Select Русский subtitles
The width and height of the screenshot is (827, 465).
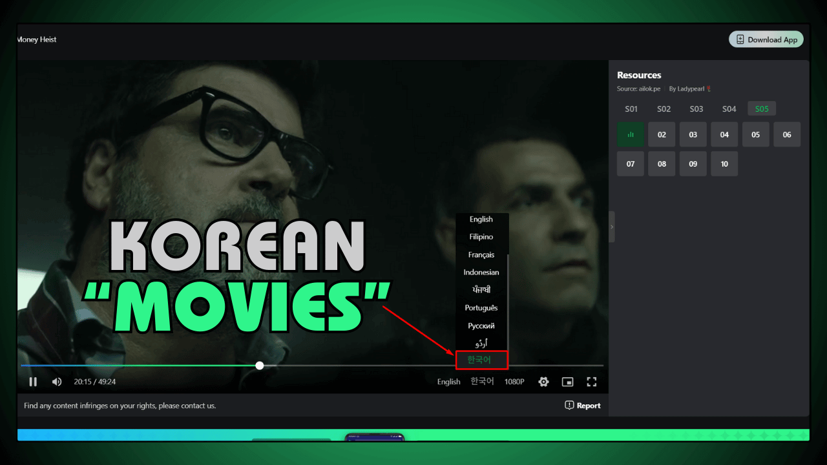point(481,325)
